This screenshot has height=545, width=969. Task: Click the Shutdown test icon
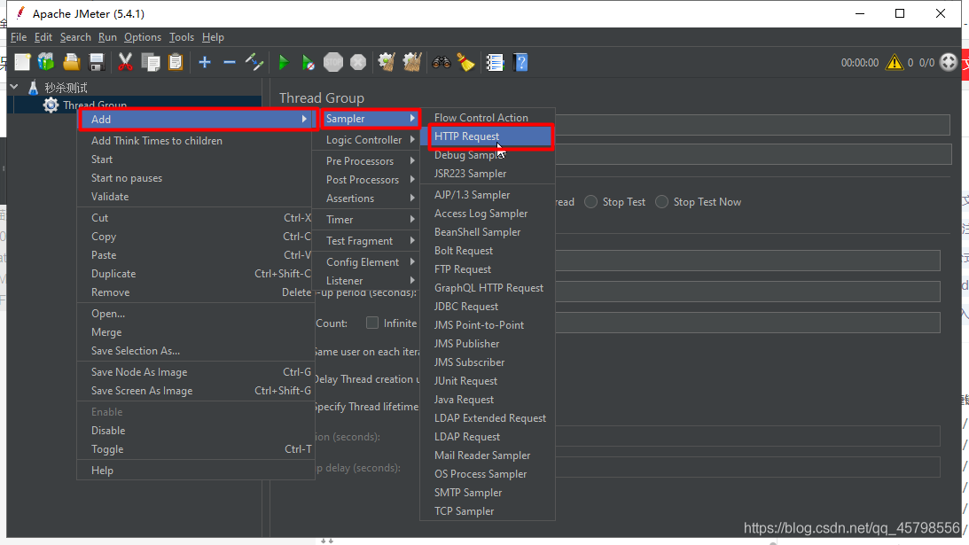(x=358, y=62)
